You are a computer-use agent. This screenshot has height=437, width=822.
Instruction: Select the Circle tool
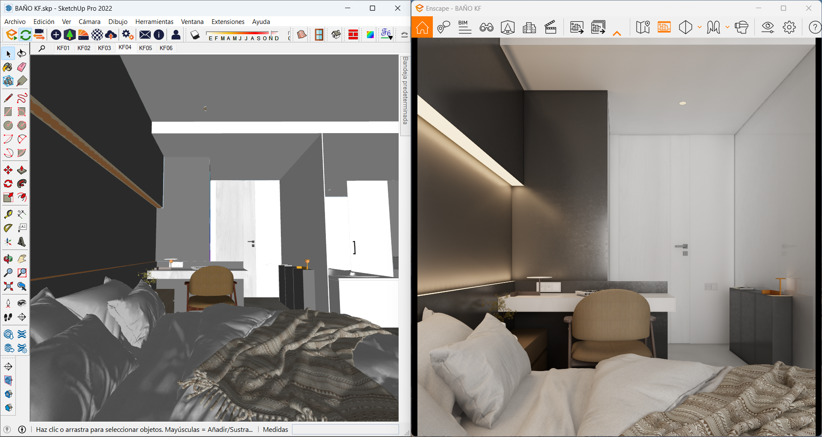pos(8,125)
